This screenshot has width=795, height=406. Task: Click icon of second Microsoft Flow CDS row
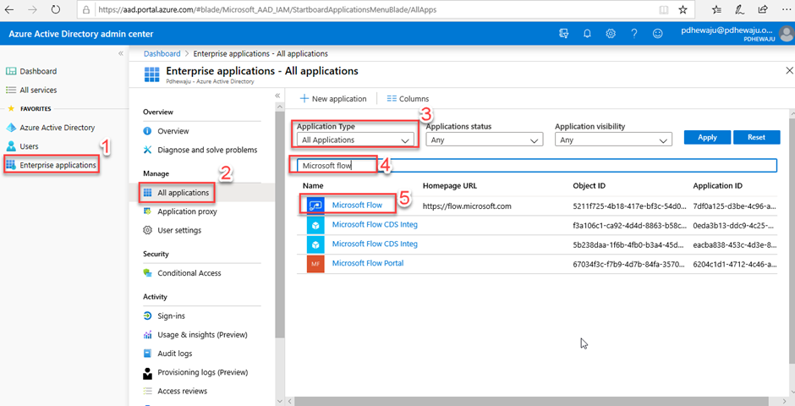[315, 244]
